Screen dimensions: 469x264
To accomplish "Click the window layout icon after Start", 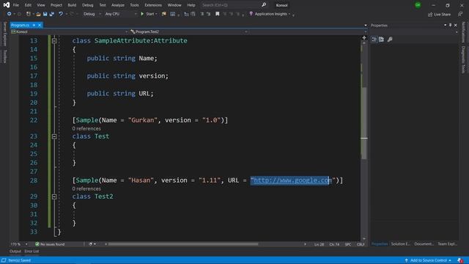I will [x=173, y=14].
